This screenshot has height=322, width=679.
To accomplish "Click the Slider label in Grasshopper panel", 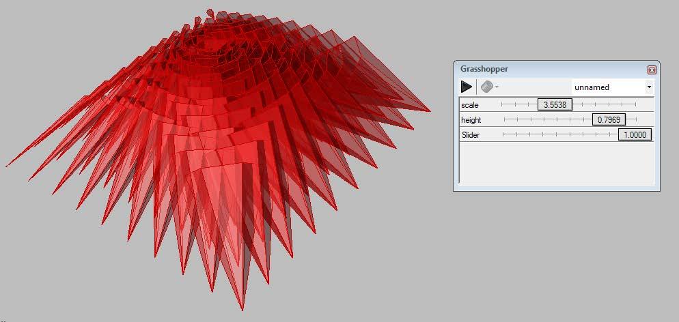I will point(470,135).
